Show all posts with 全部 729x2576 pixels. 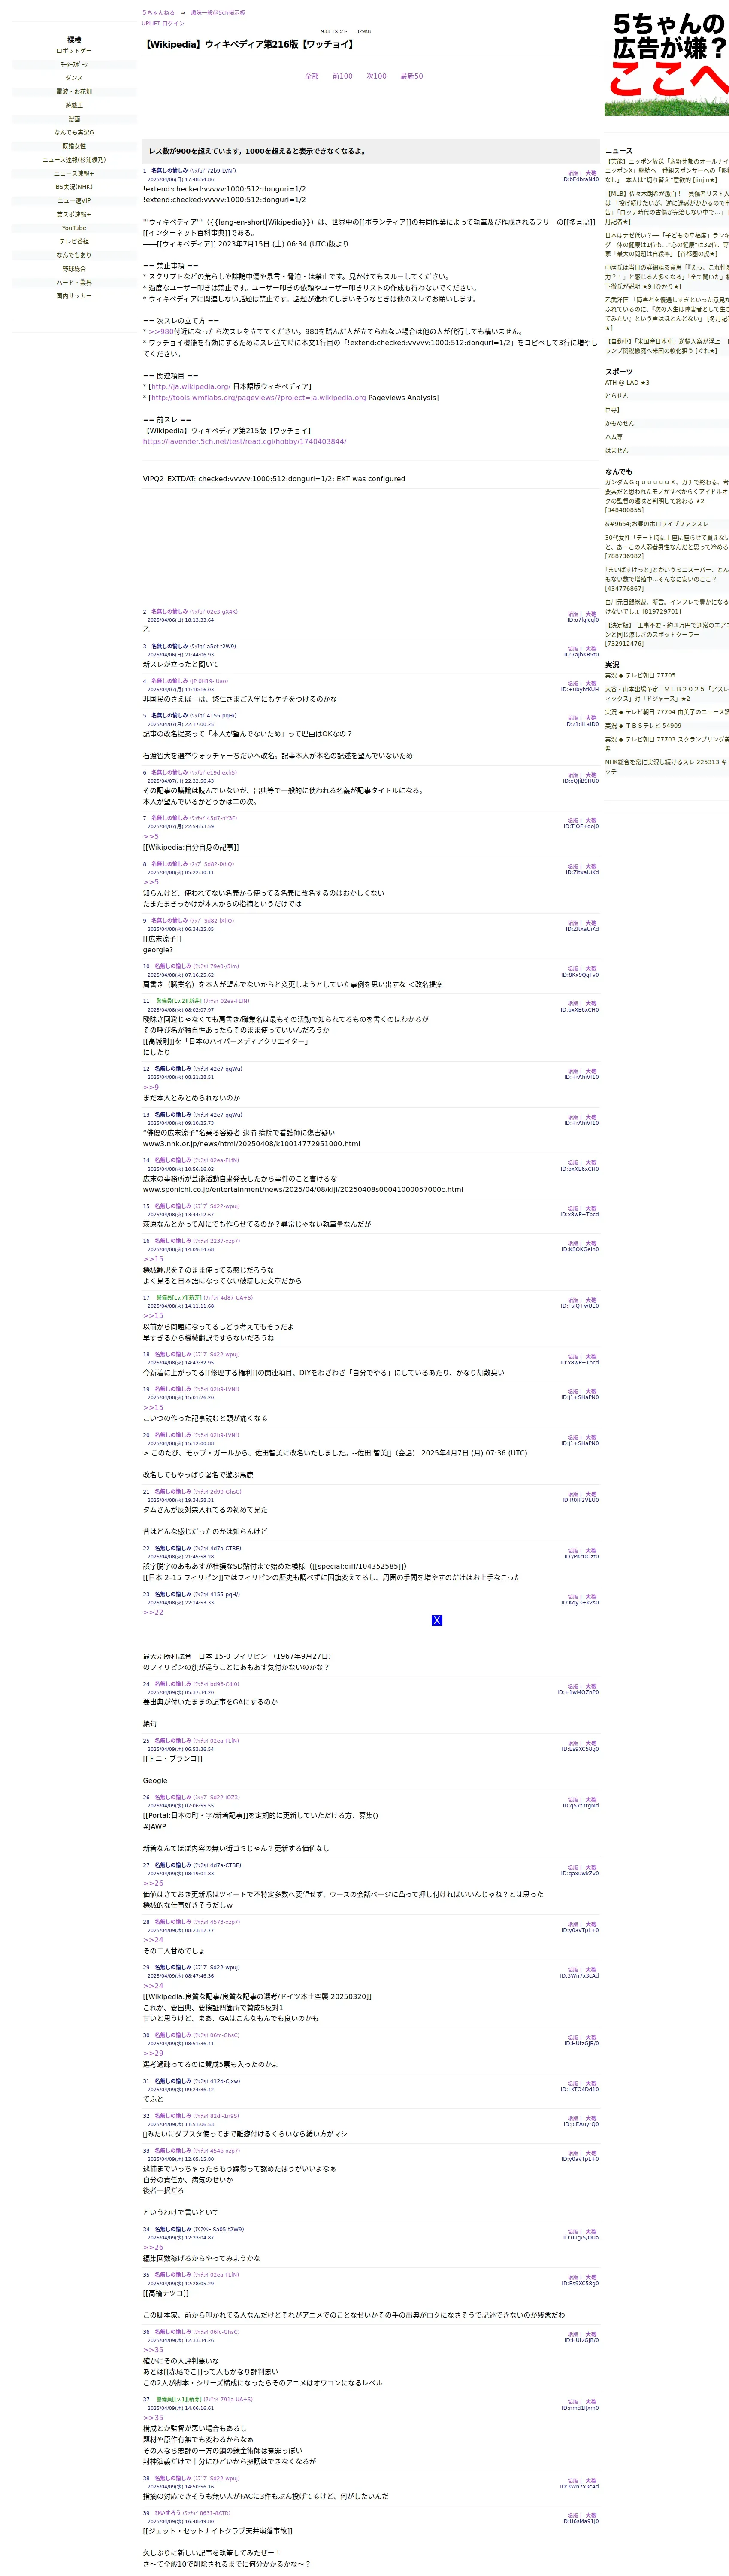coord(311,76)
